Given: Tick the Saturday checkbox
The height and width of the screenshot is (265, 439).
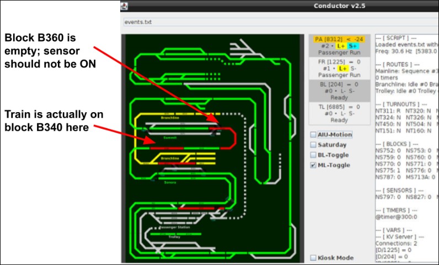Looking at the screenshot, I should tap(313, 145).
